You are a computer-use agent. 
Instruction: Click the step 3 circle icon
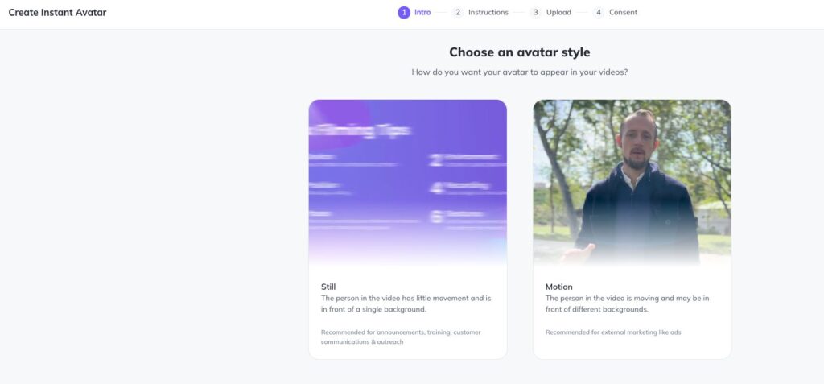[x=535, y=13]
